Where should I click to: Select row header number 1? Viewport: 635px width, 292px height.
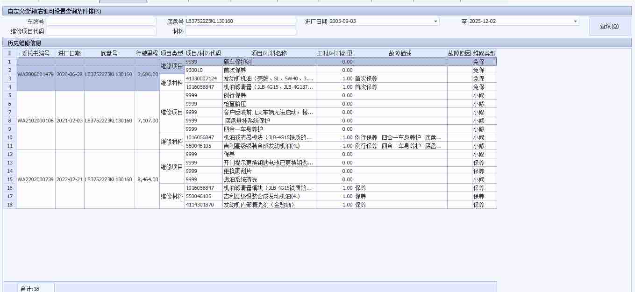pos(9,62)
